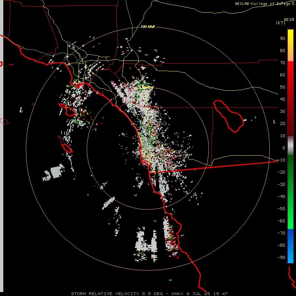
Task: Click the 50 value on the velocity scale
Action: [283, 87]
